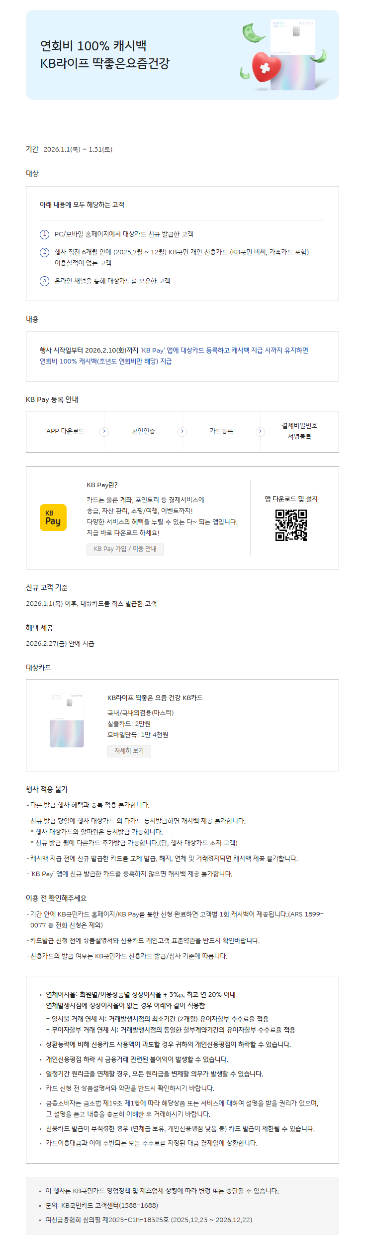Click the 자세히 보기 button for the card

point(129,751)
